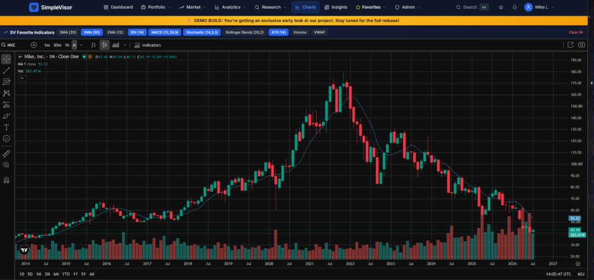Click the TradingView logo on chart
Image resolution: width=594 pixels, height=280 pixels.
(x=24, y=250)
